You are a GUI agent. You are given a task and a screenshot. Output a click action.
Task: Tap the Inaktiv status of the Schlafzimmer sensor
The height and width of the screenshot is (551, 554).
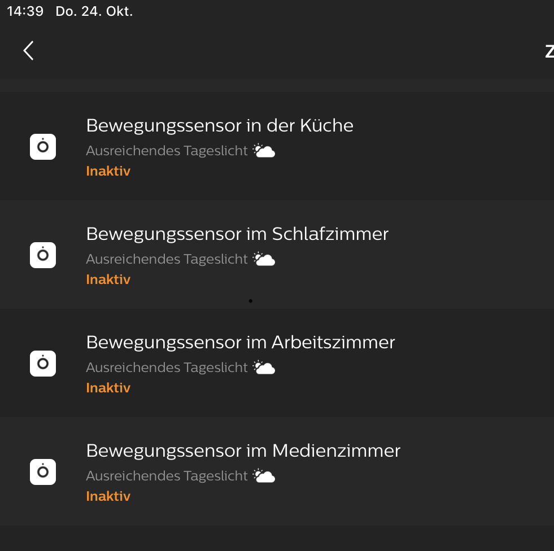click(108, 279)
